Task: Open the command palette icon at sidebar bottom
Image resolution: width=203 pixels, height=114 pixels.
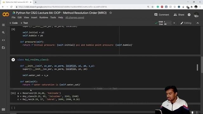Action: pos(3,110)
